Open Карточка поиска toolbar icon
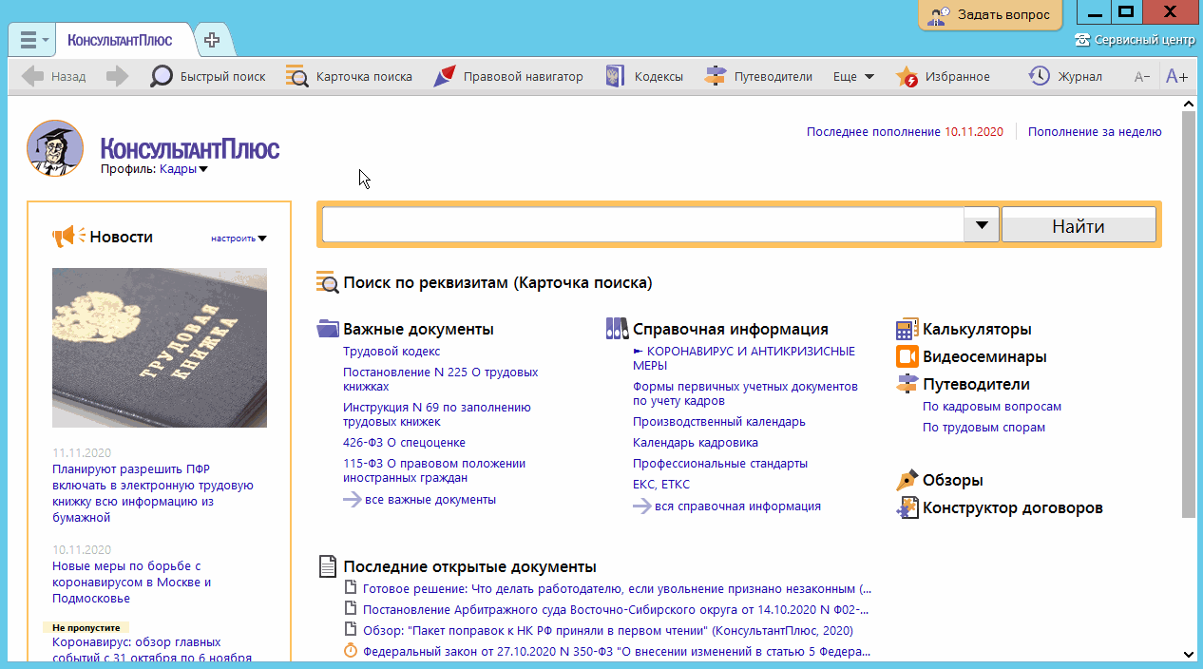Image resolution: width=1203 pixels, height=669 pixels. (x=297, y=77)
